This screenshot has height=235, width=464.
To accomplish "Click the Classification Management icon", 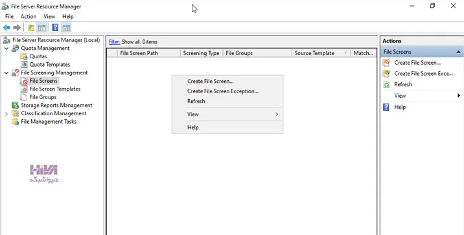I will click(x=15, y=113).
